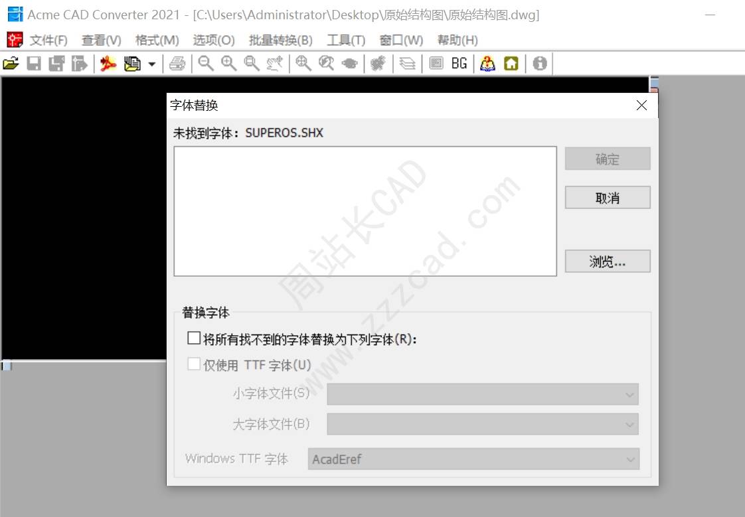Click the Print toolbar icon
Image resolution: width=745 pixels, height=517 pixels.
click(x=177, y=64)
